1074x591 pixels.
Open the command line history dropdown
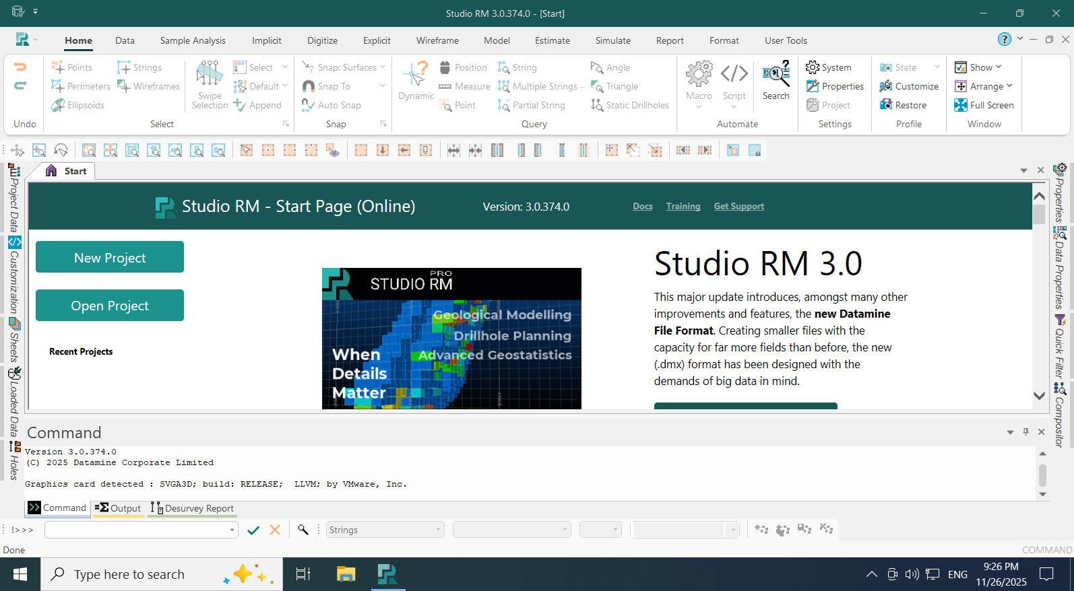click(232, 530)
